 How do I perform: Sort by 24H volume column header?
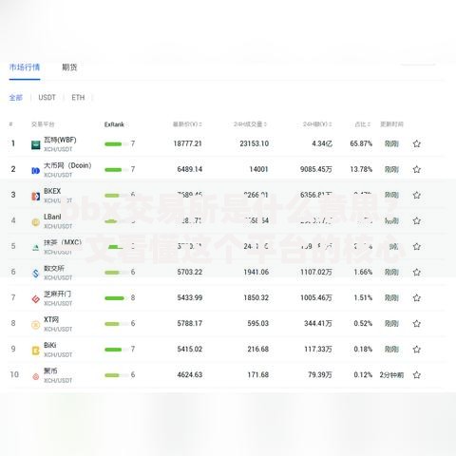250,124
